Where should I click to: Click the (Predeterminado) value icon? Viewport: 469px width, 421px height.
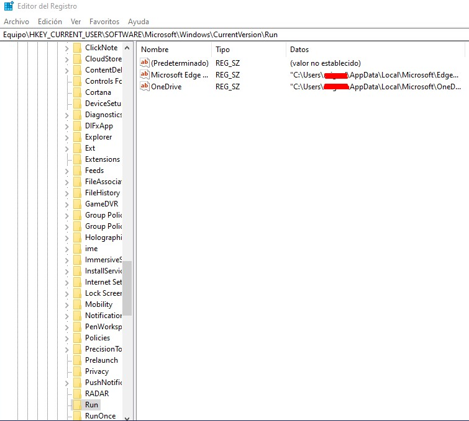pos(145,63)
